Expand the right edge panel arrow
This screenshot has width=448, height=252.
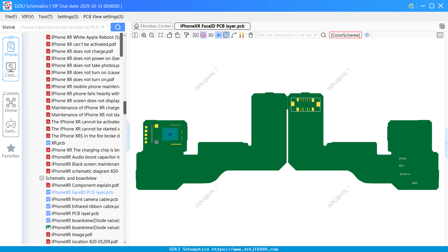coord(447,143)
